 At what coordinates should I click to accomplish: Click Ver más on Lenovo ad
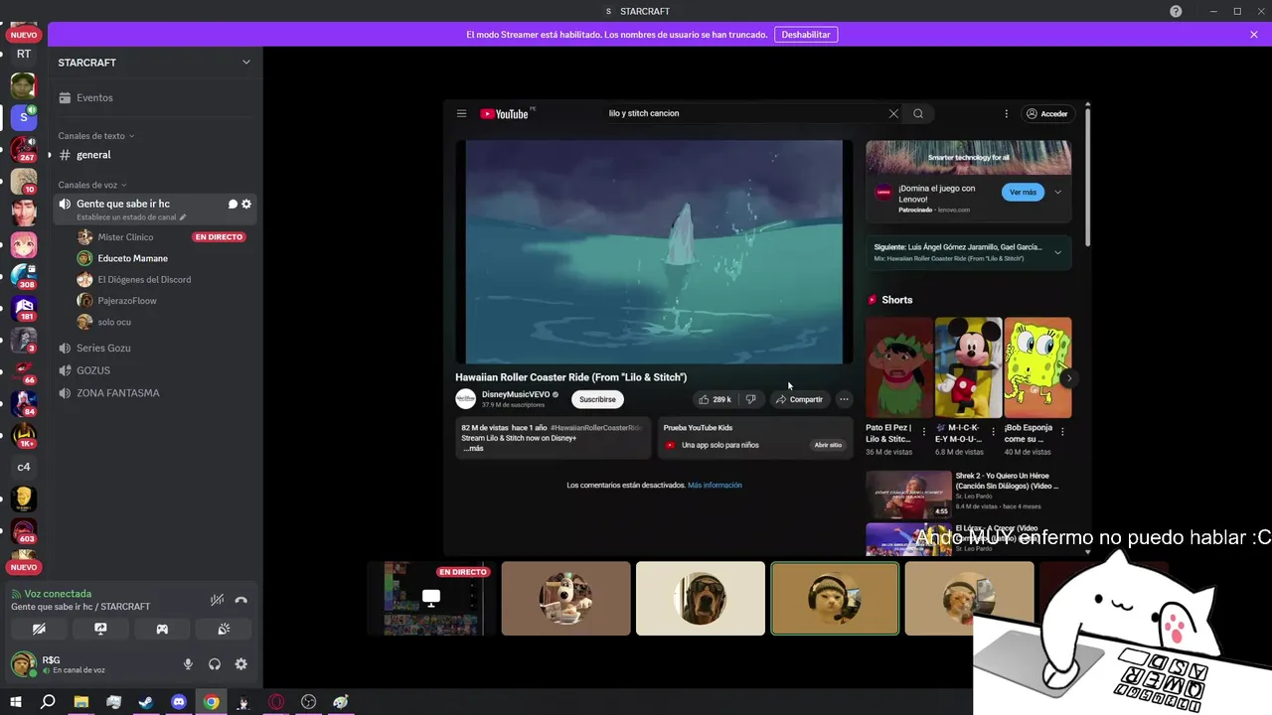click(x=1023, y=192)
